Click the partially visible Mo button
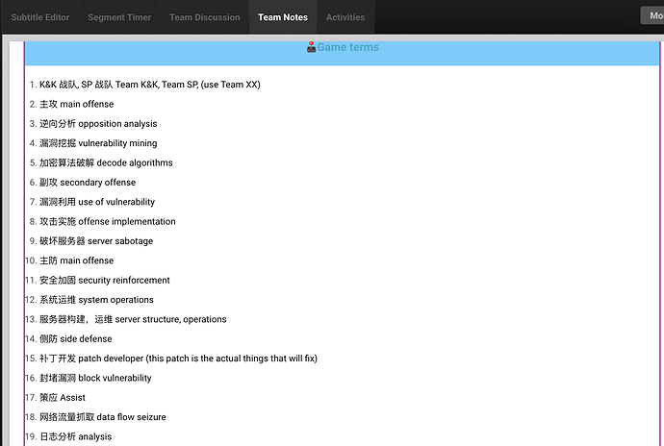The height and width of the screenshot is (446, 664). pyautogui.click(x=652, y=15)
